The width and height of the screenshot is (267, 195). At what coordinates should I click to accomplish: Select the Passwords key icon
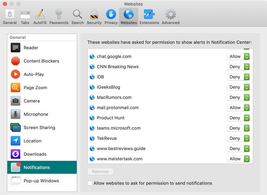coord(59,15)
